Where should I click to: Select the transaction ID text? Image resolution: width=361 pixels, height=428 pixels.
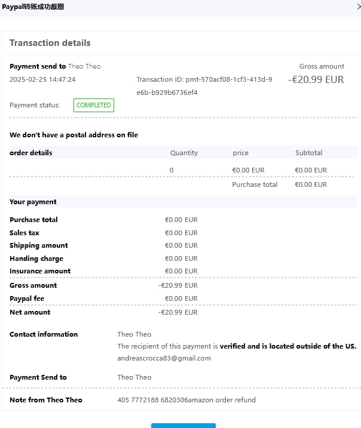204,86
